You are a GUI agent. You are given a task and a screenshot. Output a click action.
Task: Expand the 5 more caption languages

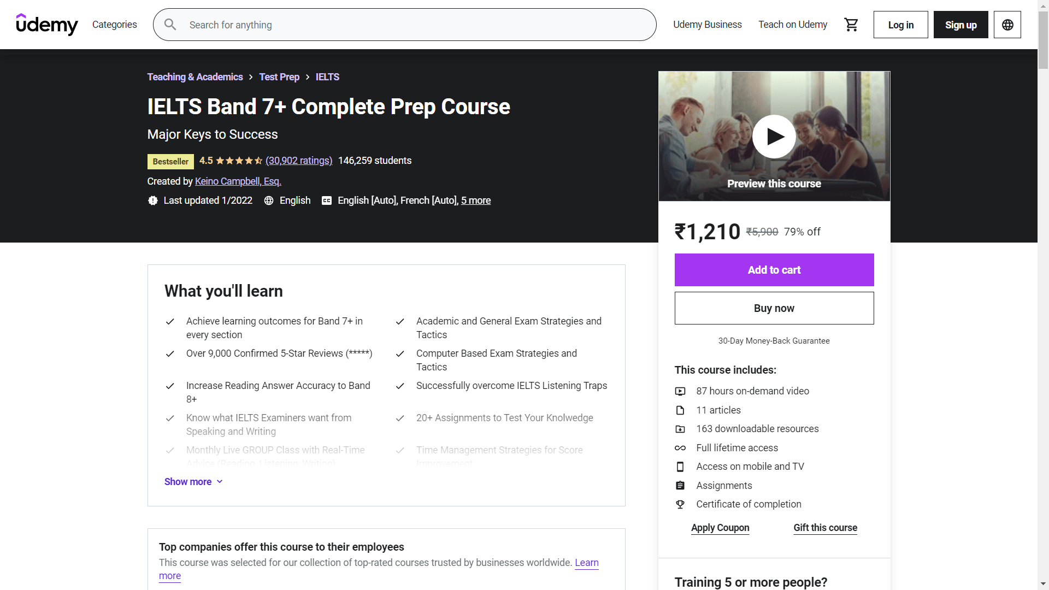[x=476, y=200]
